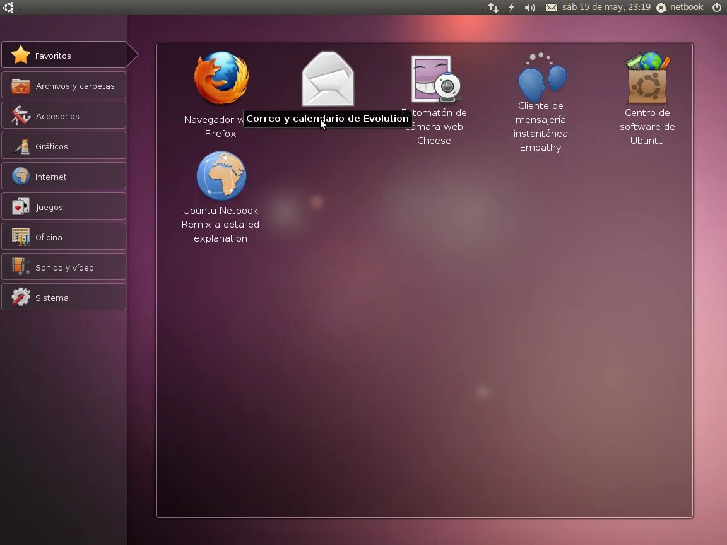Screen dimensions: 727x545
Task: Click the 'Ubuntu Netbook Remix a detailed explanation' label
Action: 221,225
